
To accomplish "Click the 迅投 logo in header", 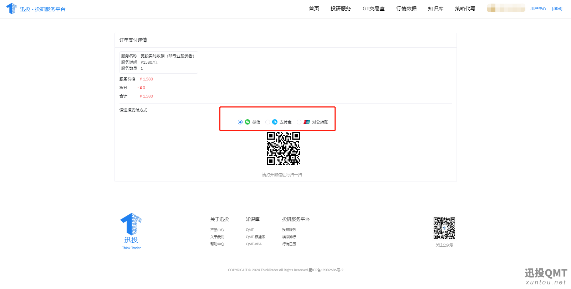I will coord(11,9).
